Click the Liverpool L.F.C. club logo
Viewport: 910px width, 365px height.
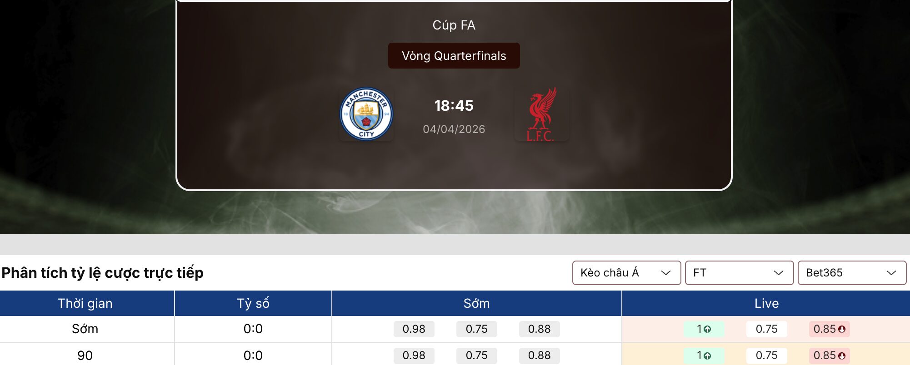541,114
